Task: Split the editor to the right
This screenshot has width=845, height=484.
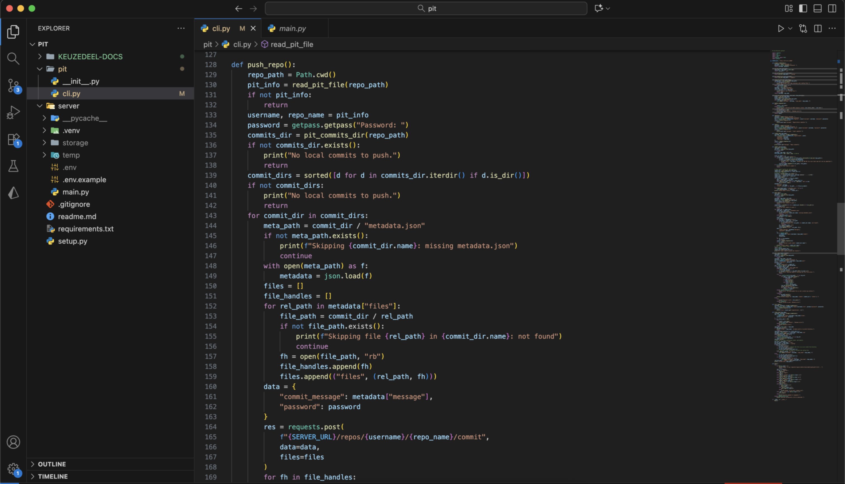Action: (818, 29)
